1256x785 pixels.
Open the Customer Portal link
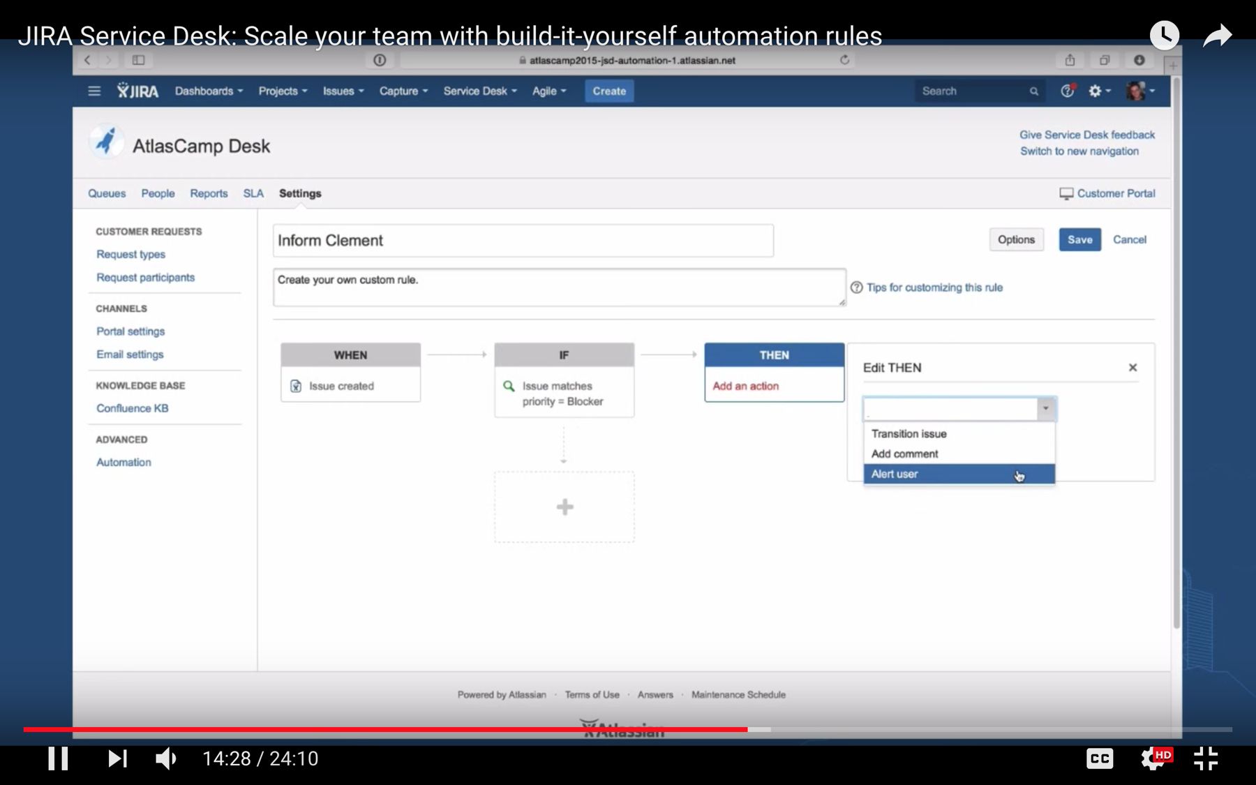1107,193
